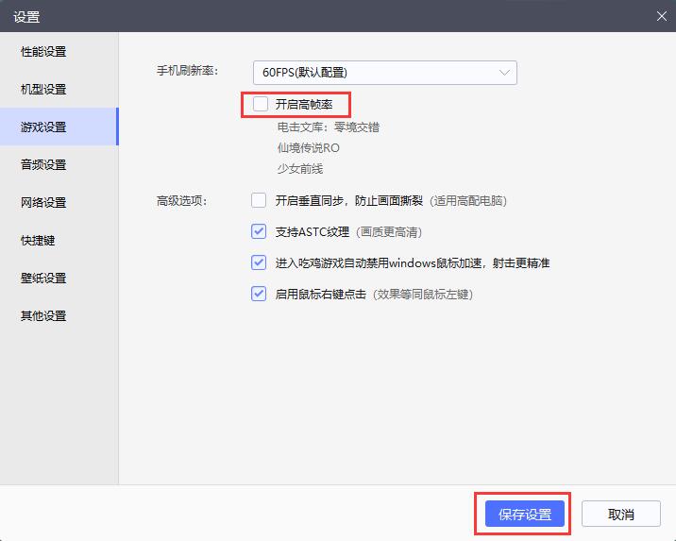Expand the 手机刷新率 60FPS dropdown
The image size is (676, 541).
[384, 73]
